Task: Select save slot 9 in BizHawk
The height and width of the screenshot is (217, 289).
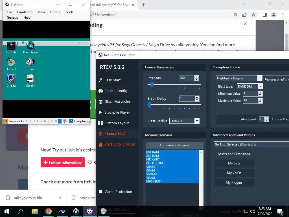Action: tap(56, 121)
